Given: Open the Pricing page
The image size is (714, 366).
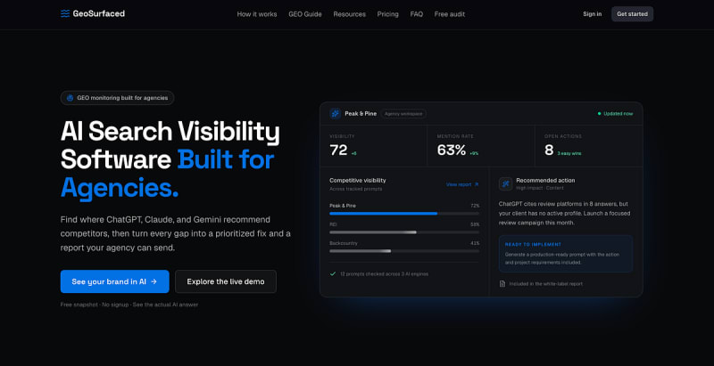Looking at the screenshot, I should 387,14.
